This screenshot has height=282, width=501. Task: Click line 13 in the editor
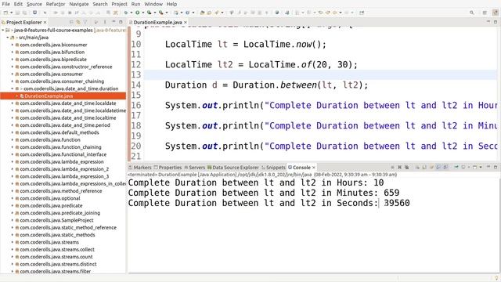tap(320, 74)
